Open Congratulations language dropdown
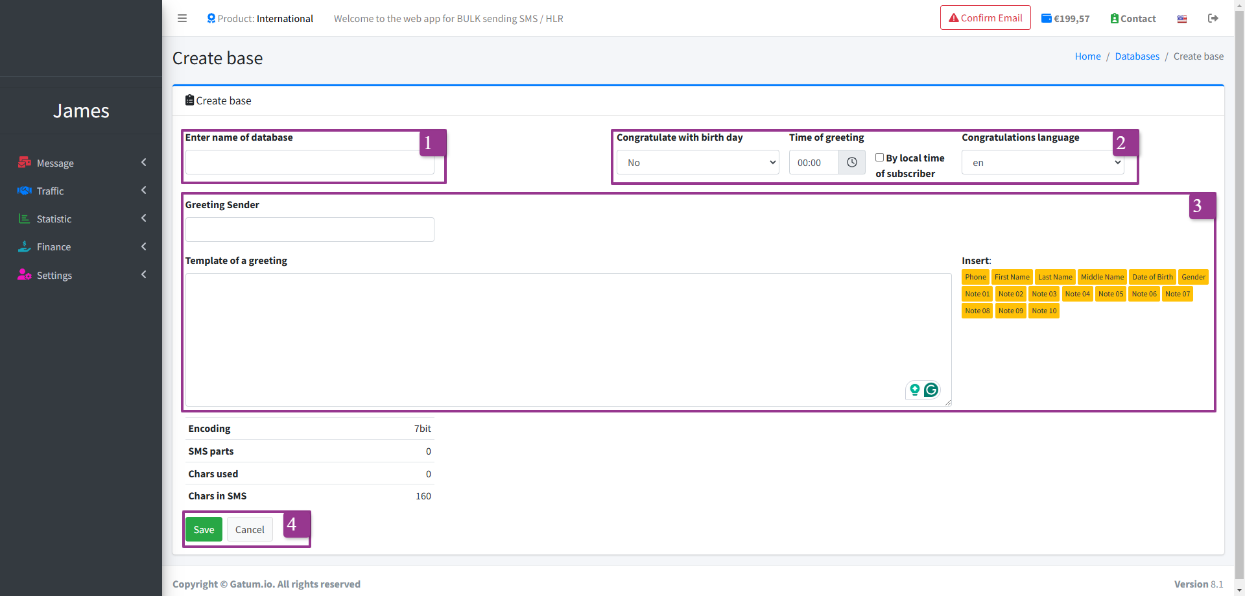The image size is (1245, 596). click(x=1043, y=163)
